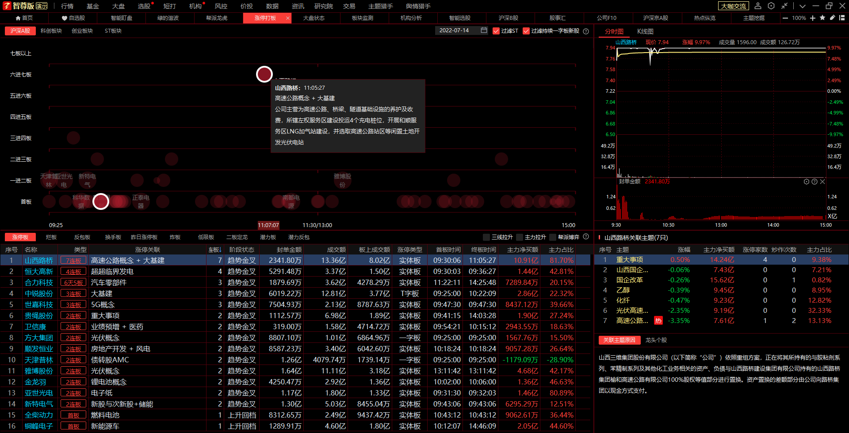The height and width of the screenshot is (433, 849).
Task: Click the 大咖交流 button
Action: click(x=734, y=6)
